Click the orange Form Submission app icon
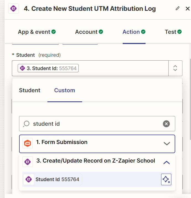 27,143
